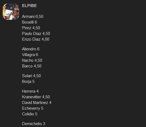The height and width of the screenshot is (127, 146).
Task: Select the Kranevitter 4,50 entry
Action: point(36,97)
